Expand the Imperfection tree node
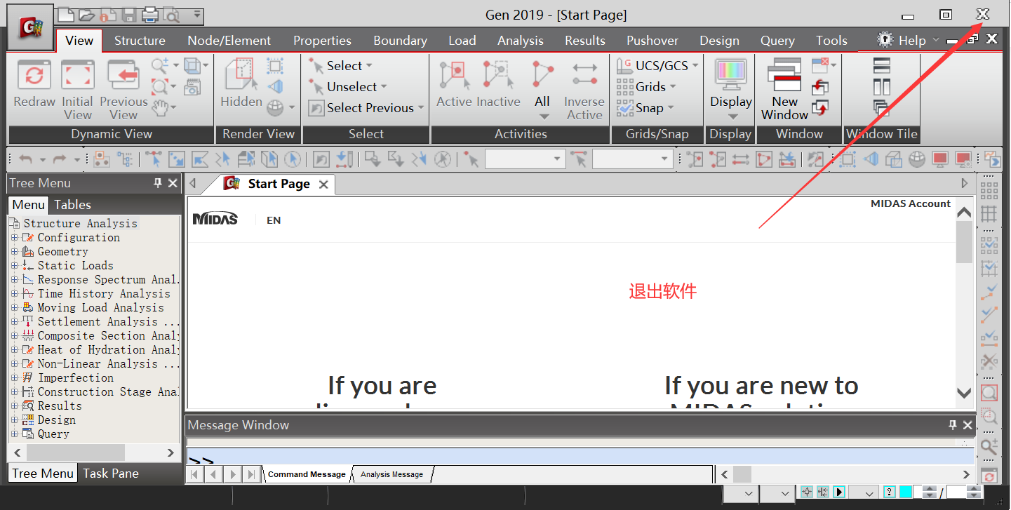 (x=14, y=378)
